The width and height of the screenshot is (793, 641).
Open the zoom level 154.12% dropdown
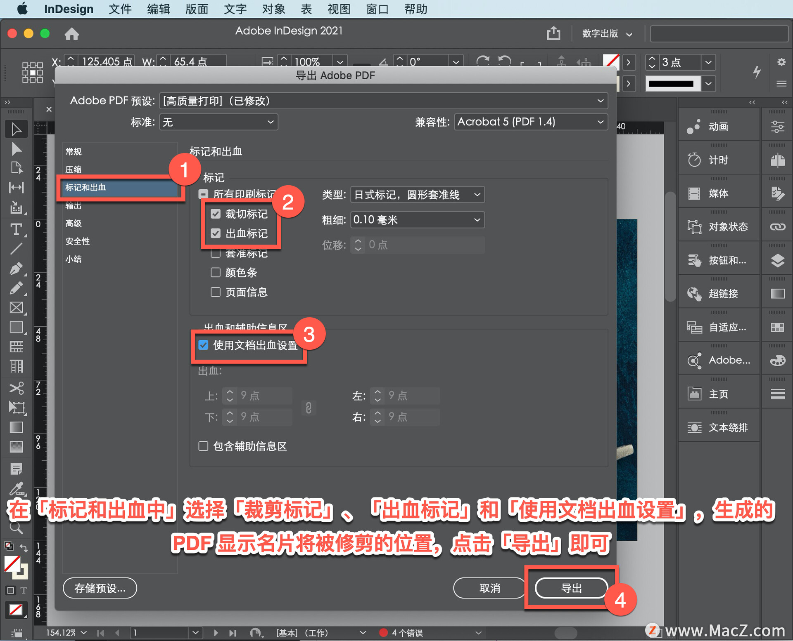click(84, 632)
